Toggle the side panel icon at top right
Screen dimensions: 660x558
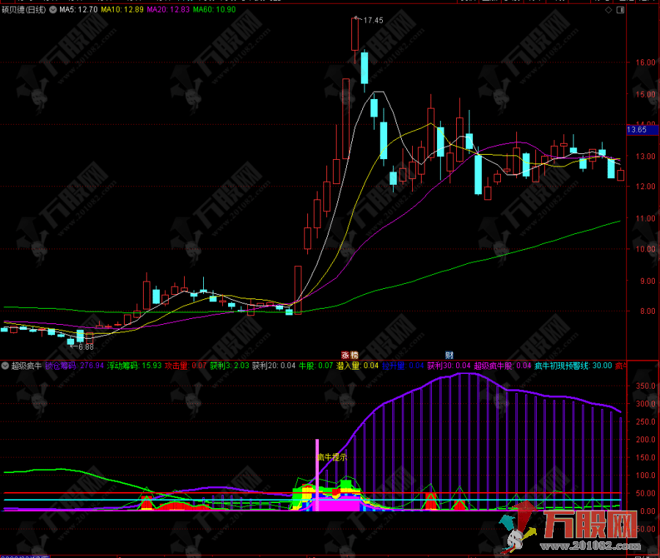620,10
